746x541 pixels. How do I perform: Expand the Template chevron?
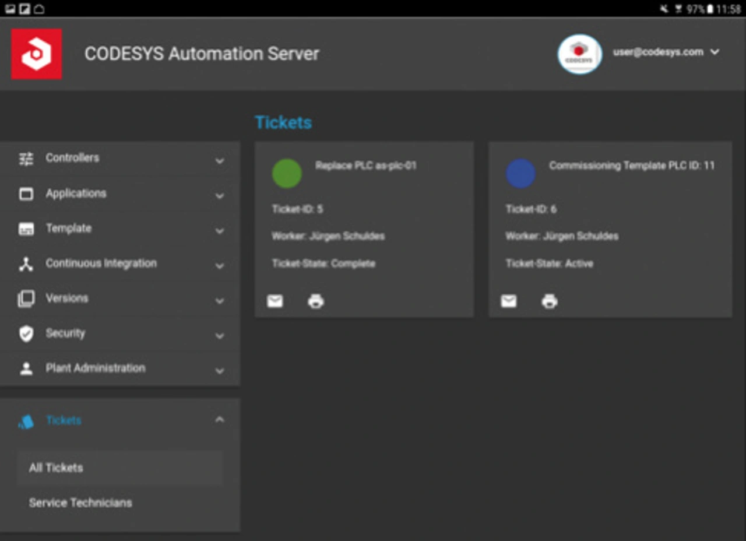coord(220,231)
